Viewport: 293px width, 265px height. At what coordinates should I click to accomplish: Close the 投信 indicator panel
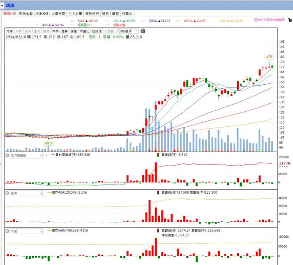point(7,193)
